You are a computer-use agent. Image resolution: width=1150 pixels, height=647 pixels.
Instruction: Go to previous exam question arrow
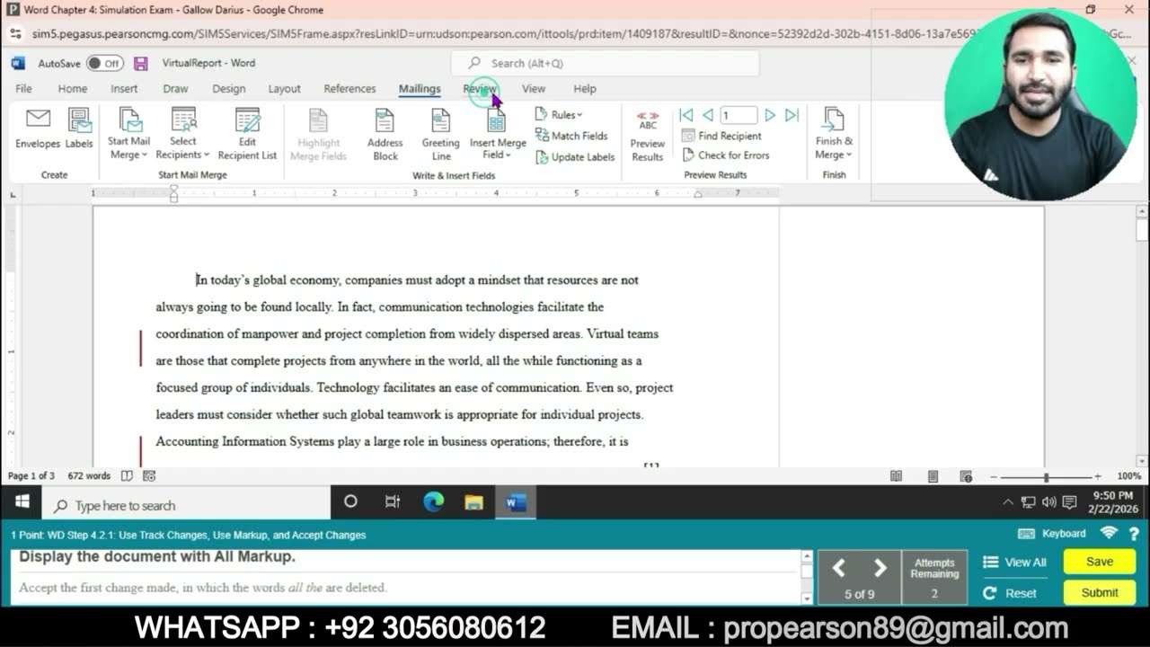838,568
